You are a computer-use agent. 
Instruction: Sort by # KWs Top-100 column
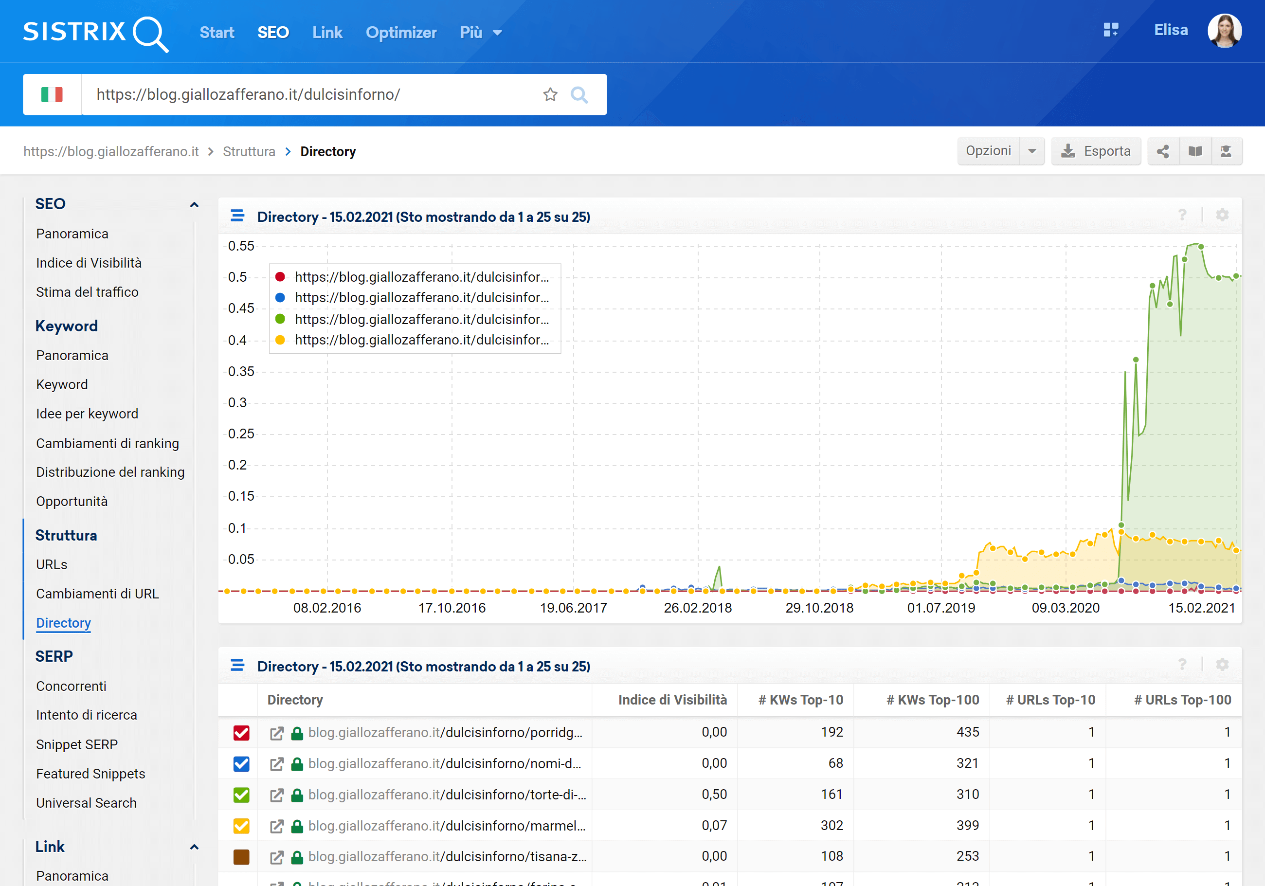(933, 700)
